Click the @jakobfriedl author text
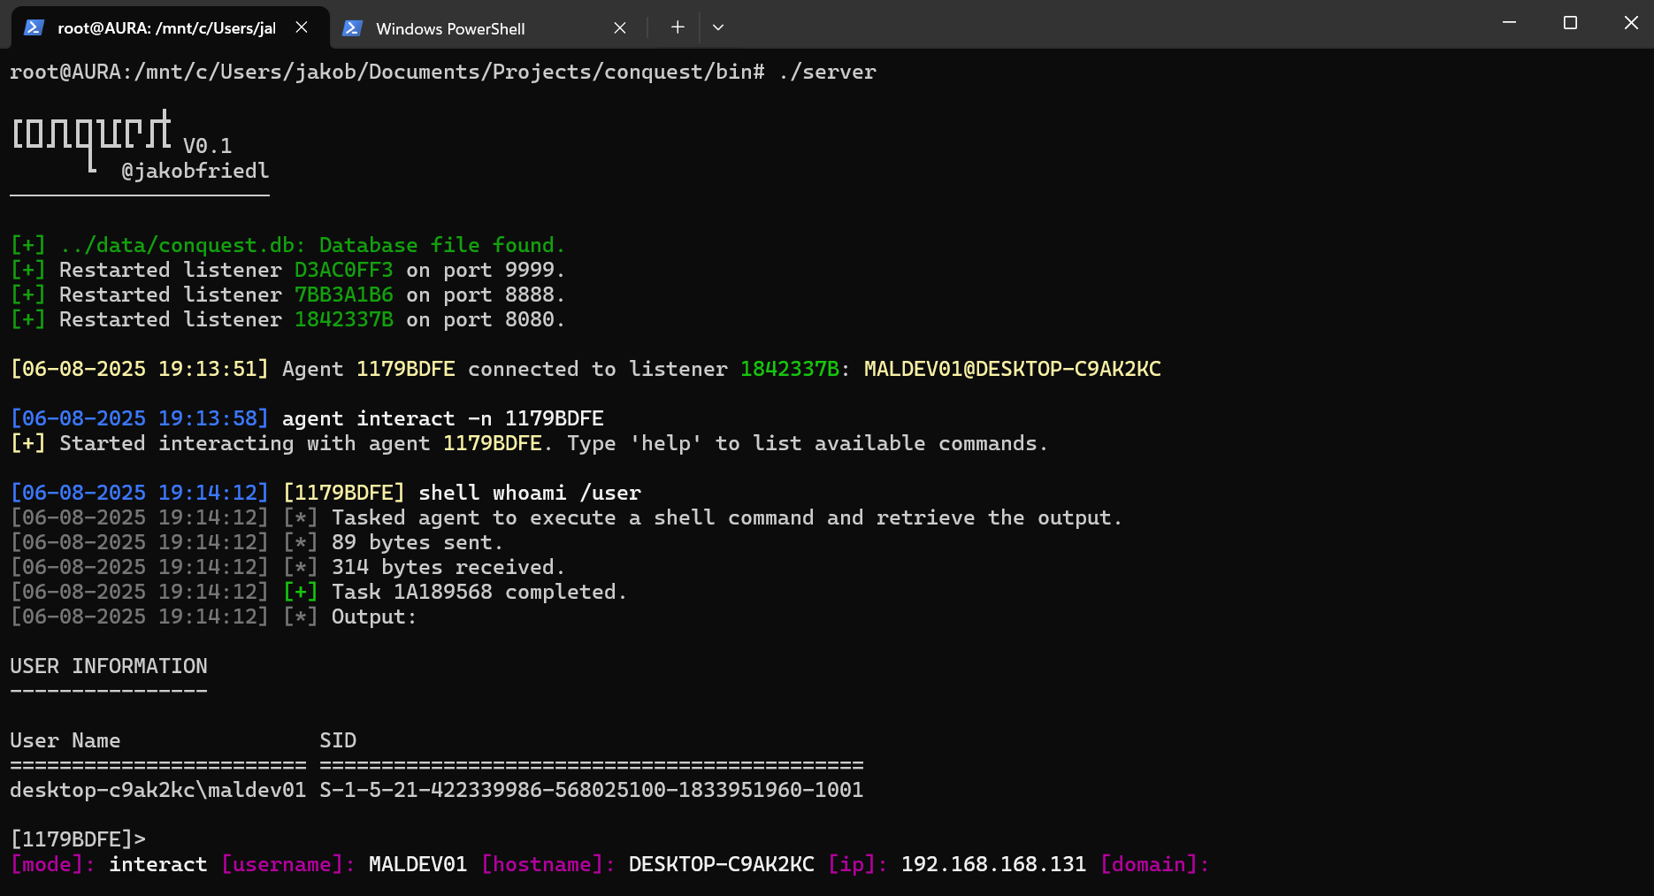1654x896 pixels. click(x=195, y=171)
